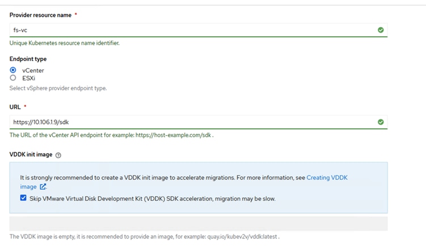Click the external link icon after "image"
This screenshot has width=426, height=247.
click(43, 187)
